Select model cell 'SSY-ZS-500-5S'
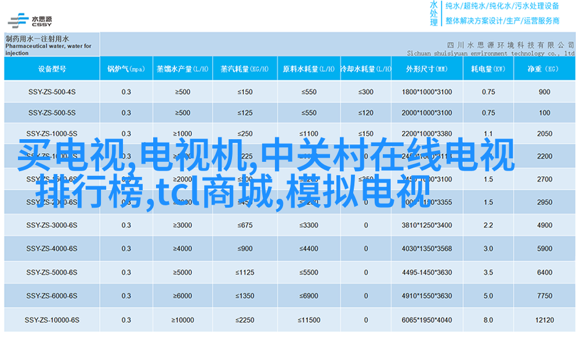 pos(52,113)
